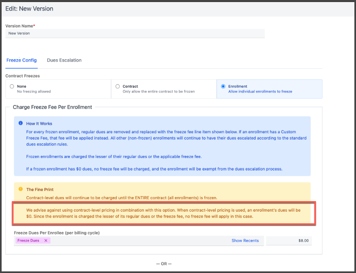Screen dimensions: 356x273
Task: Select the Enrollment radio button
Action: point(223,86)
